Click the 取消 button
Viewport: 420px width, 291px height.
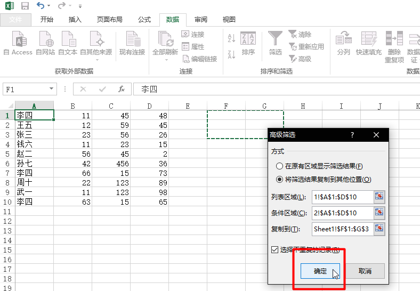[365, 271]
